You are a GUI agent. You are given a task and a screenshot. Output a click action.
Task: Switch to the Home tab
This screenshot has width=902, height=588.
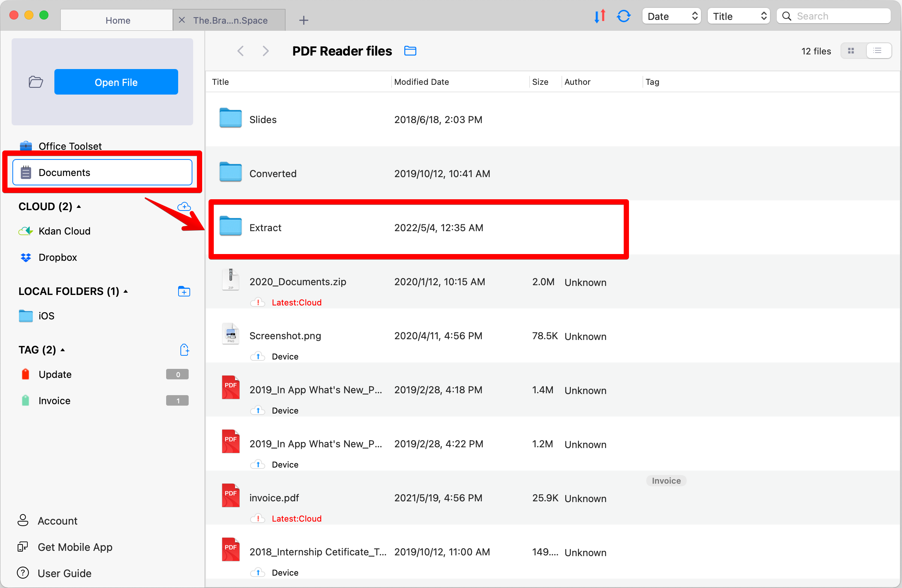click(x=117, y=20)
